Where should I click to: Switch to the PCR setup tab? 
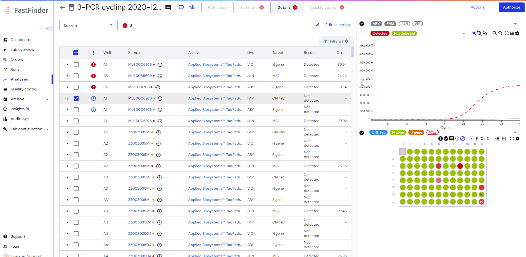tap(218, 7)
